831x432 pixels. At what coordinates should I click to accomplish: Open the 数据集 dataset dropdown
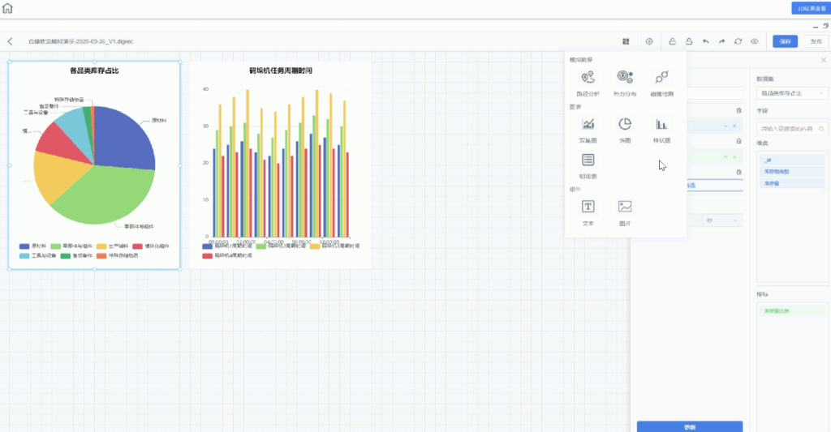tap(792, 93)
